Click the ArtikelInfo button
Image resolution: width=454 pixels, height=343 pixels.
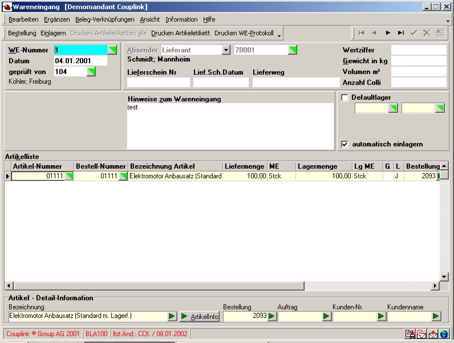(x=200, y=316)
